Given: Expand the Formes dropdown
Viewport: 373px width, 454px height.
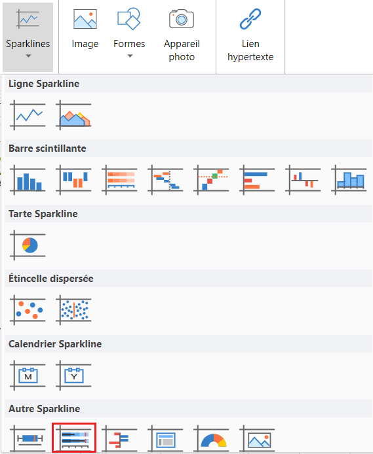Looking at the screenshot, I should [129, 34].
